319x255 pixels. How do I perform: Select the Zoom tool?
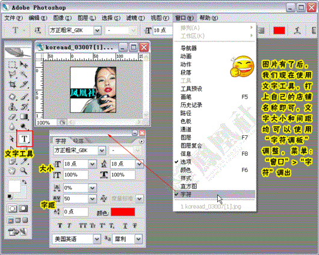pyautogui.click(x=24, y=171)
